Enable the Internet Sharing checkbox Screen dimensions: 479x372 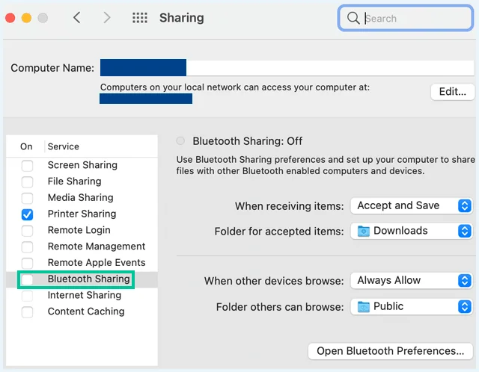click(27, 296)
